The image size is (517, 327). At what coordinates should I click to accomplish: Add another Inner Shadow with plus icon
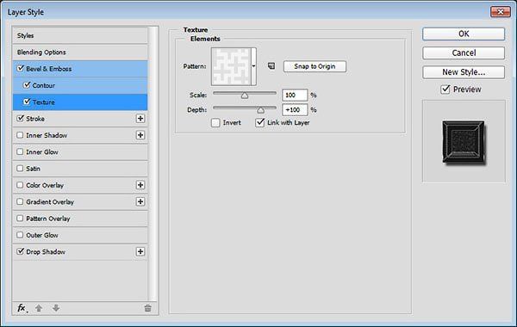[140, 135]
